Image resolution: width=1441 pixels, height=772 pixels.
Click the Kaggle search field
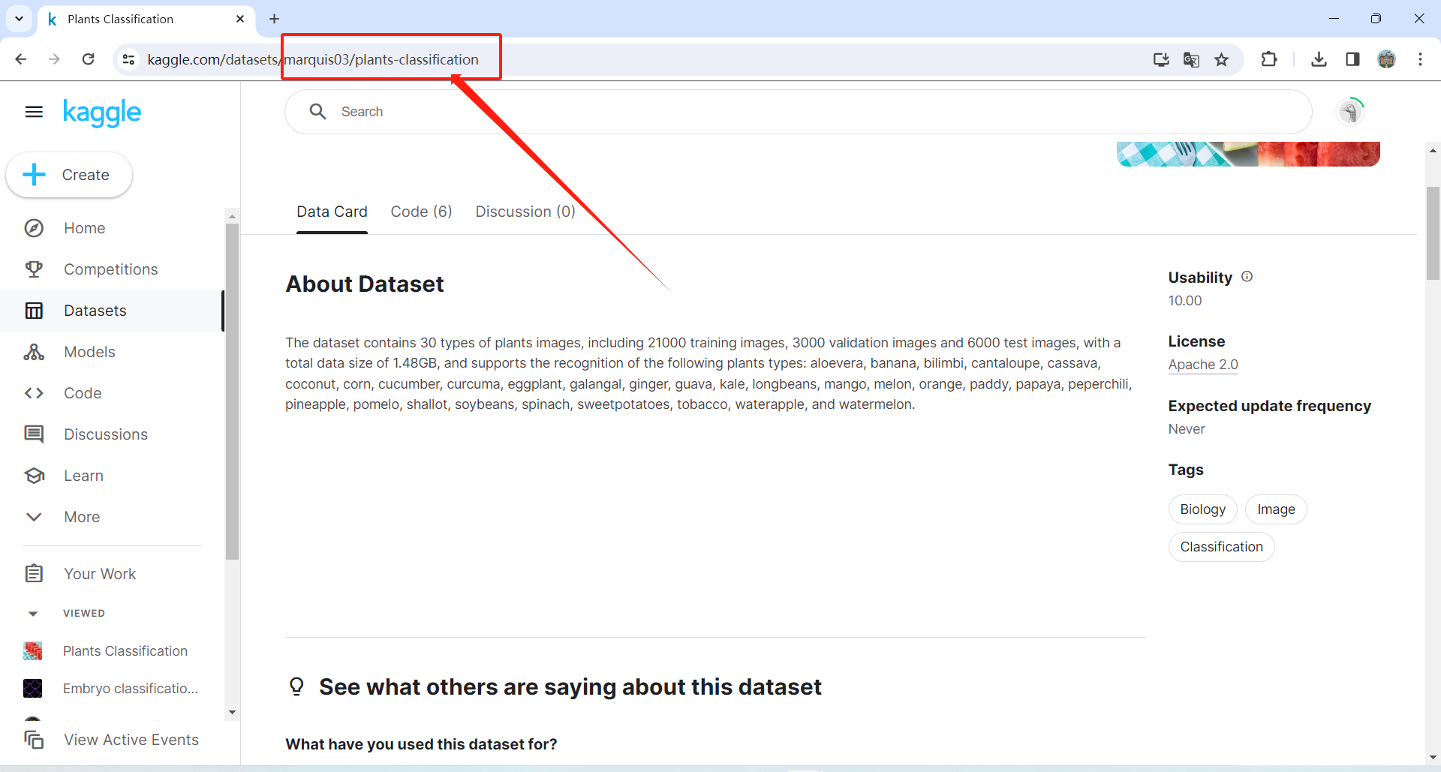[x=798, y=112]
